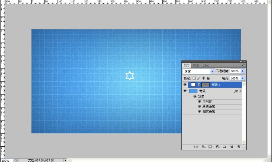Lock image pixels brush icon

click(199, 78)
